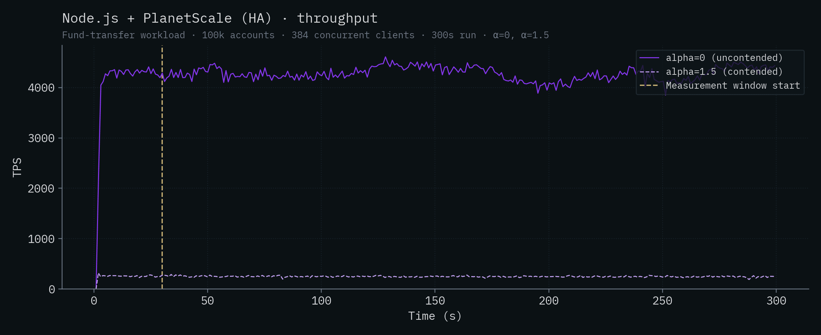Click the x-axis tick label '150'
Image resolution: width=821 pixels, height=335 pixels.
pyautogui.click(x=435, y=301)
